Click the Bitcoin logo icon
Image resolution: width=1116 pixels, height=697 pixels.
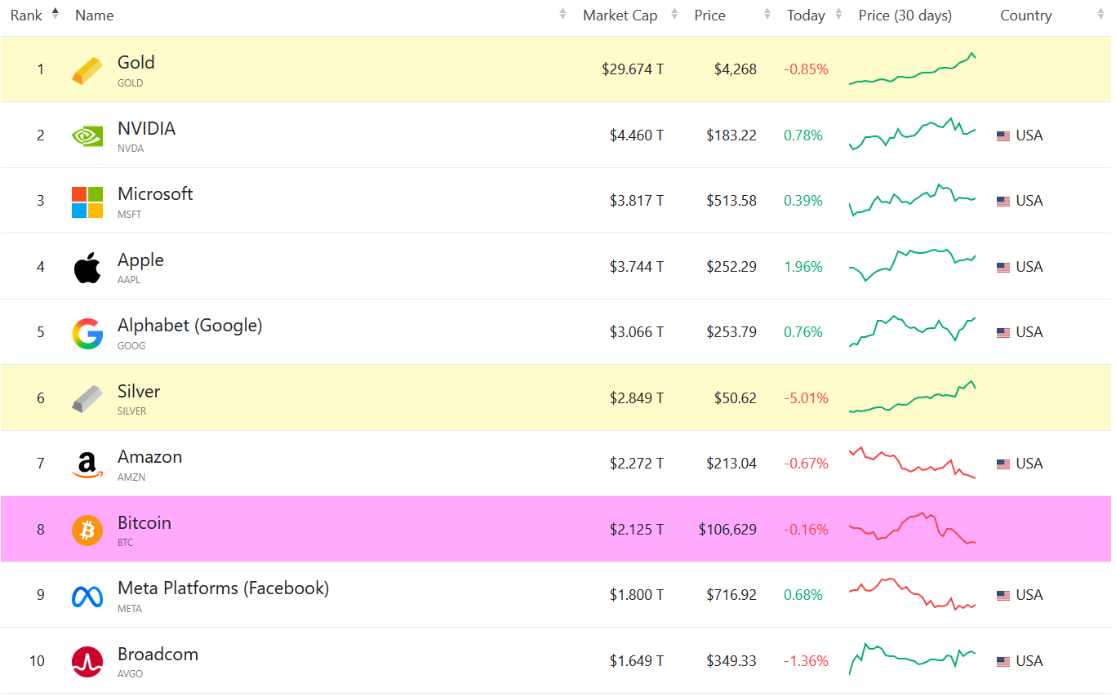point(87,531)
